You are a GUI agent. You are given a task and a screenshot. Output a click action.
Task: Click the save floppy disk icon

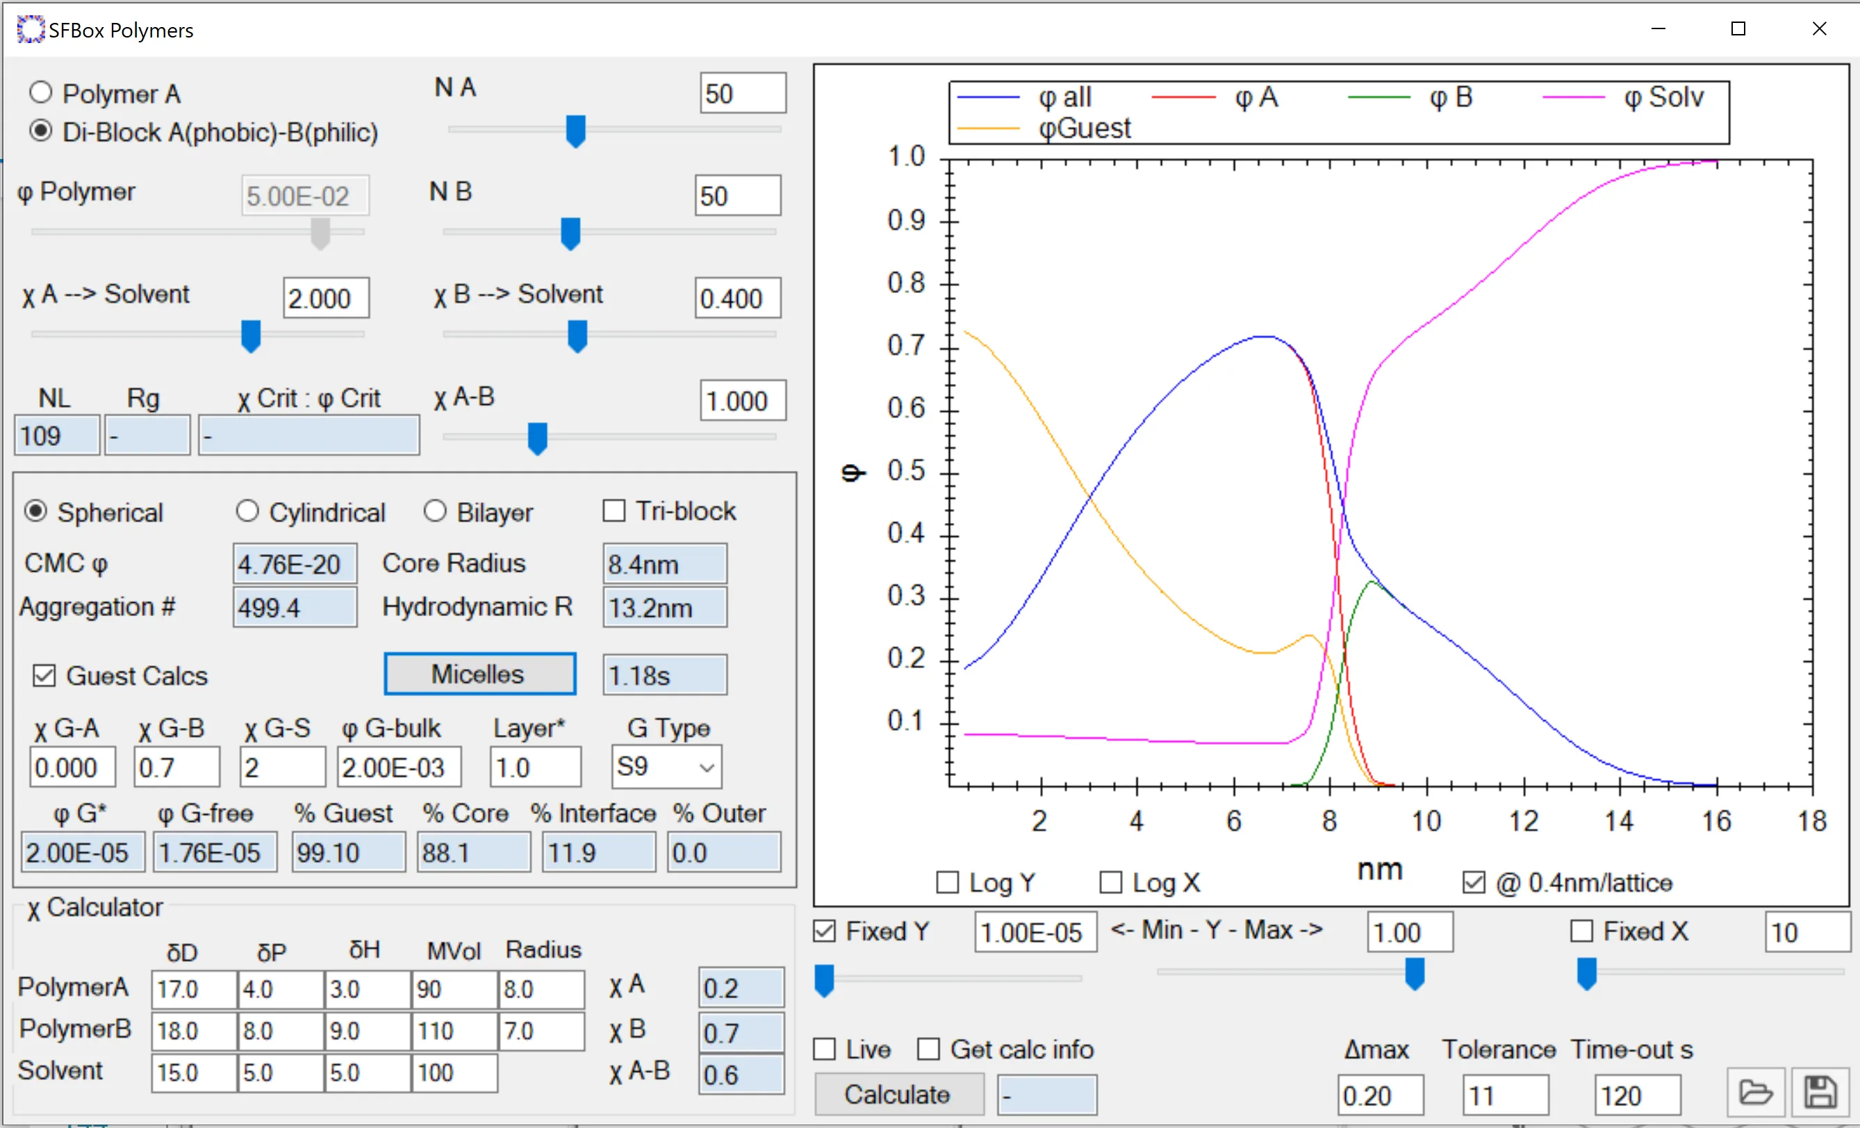(x=1820, y=1093)
